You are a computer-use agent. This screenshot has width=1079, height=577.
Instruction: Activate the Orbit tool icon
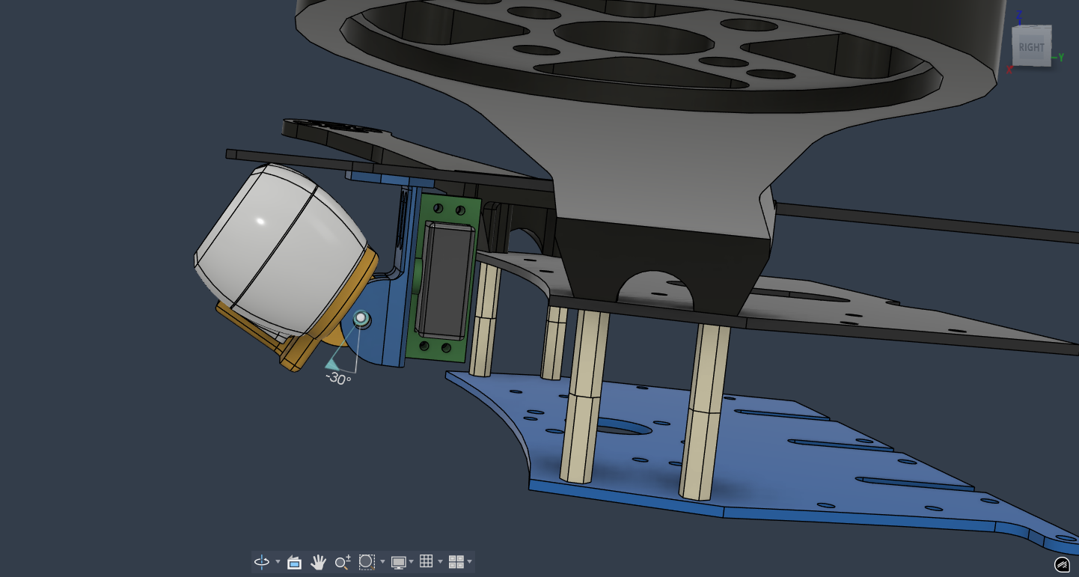[262, 562]
